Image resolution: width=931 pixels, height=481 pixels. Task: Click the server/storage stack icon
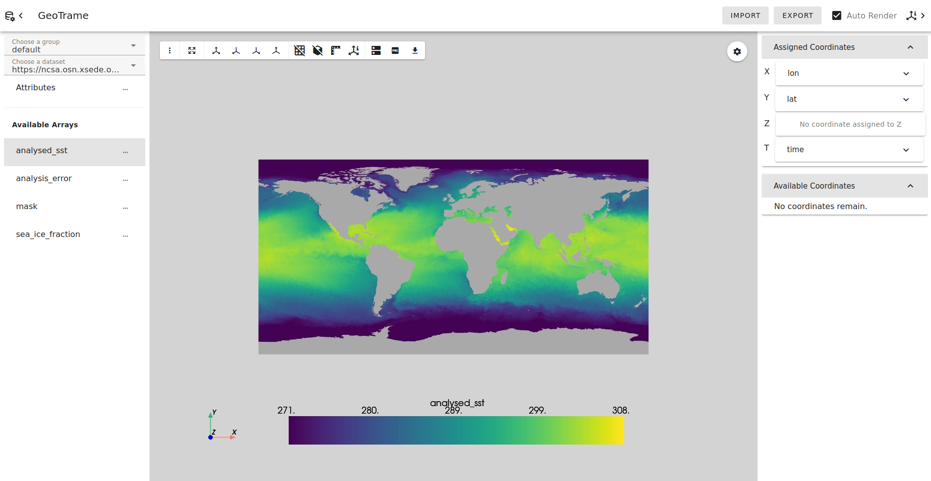[376, 50]
